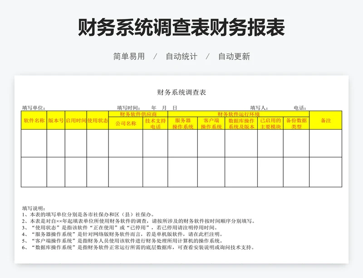
Task: Select the 版本号 column header
Action: point(56,120)
